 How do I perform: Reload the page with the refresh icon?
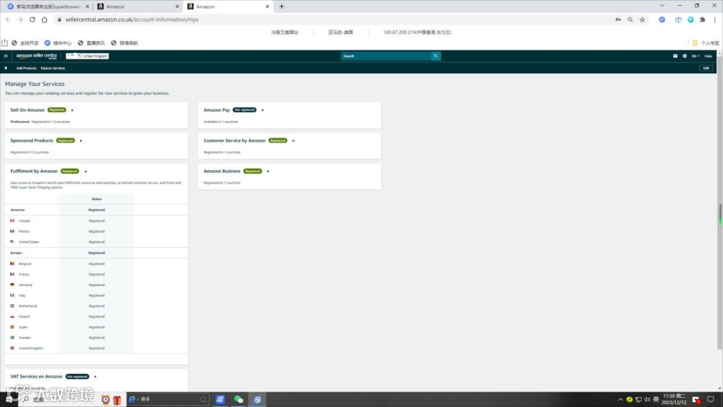[32, 19]
